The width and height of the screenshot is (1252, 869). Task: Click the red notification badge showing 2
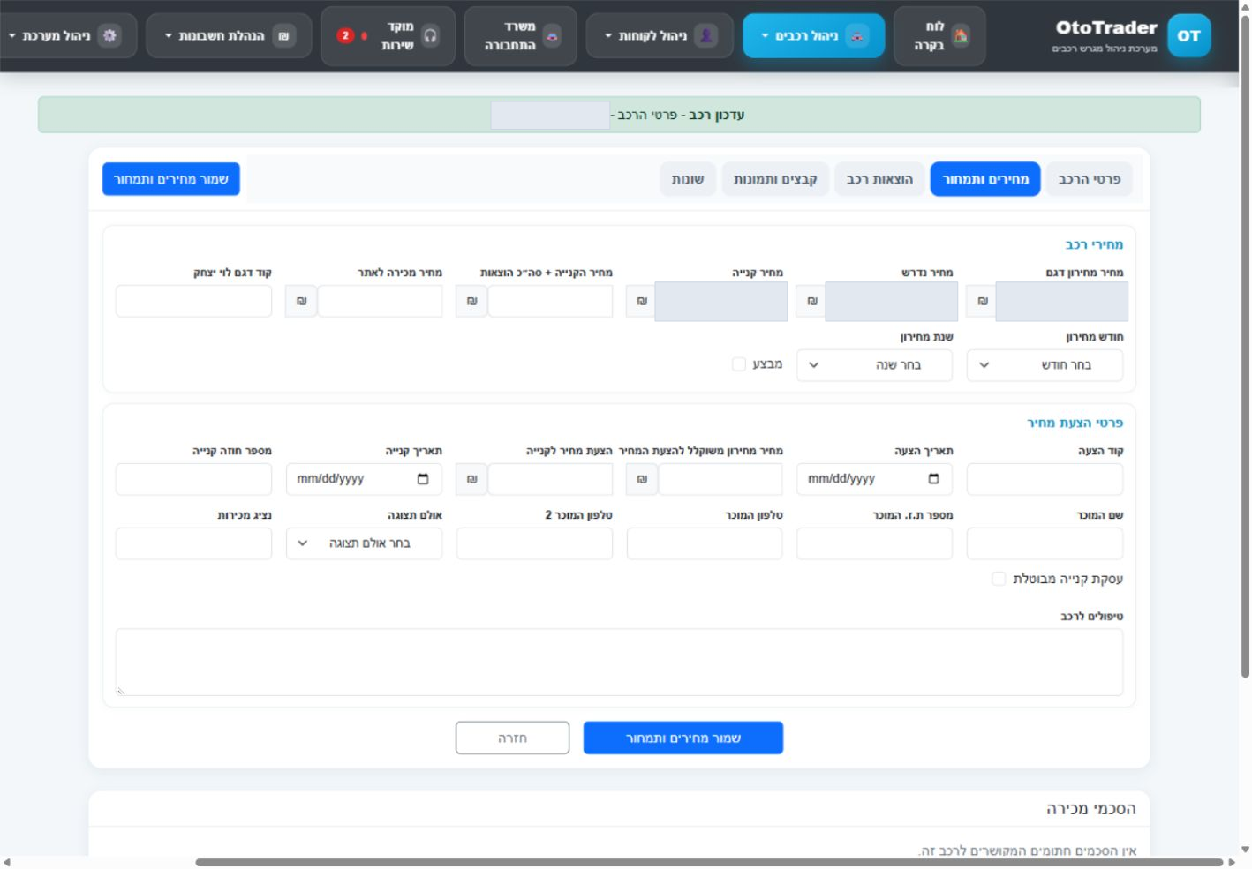click(345, 35)
